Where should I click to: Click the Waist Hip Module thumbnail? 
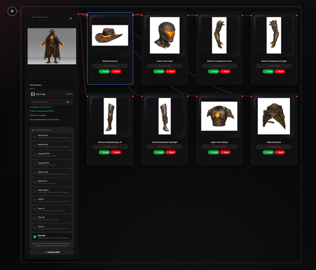pos(274,116)
